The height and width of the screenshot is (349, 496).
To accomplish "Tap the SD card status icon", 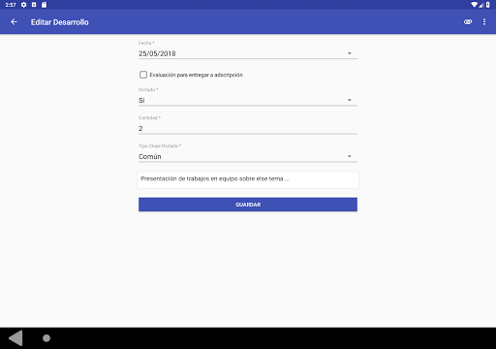I will 45,5.
